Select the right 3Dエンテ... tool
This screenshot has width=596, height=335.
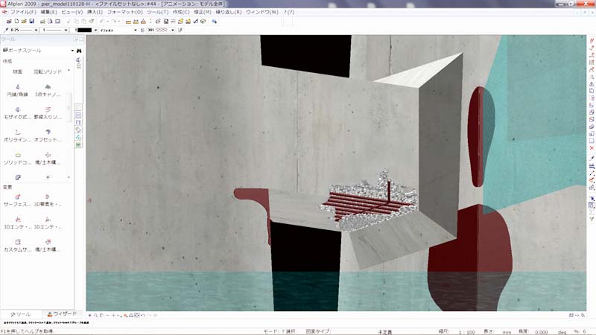tap(48, 223)
